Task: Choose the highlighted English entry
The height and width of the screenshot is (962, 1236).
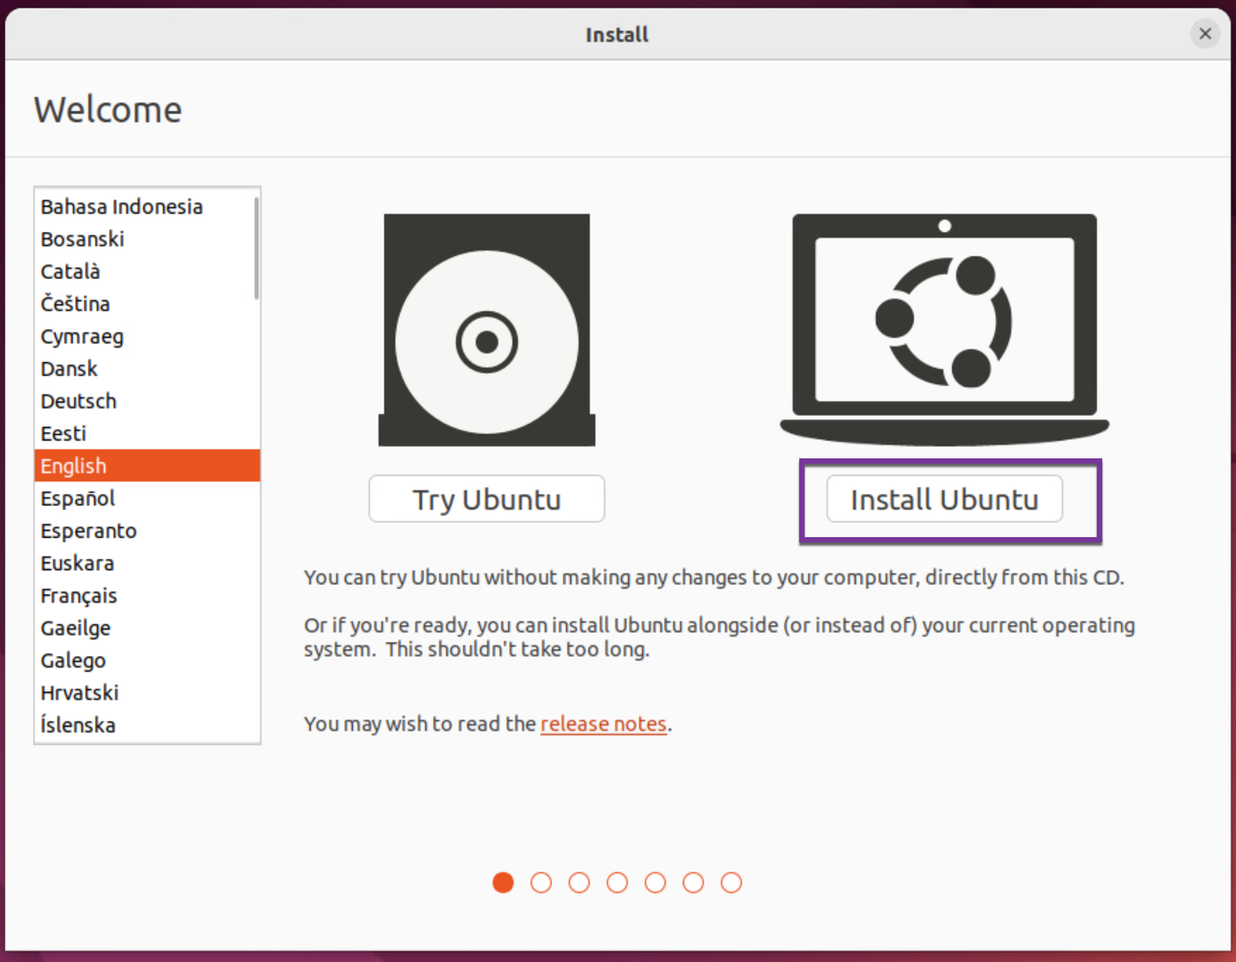Action: [x=73, y=466]
